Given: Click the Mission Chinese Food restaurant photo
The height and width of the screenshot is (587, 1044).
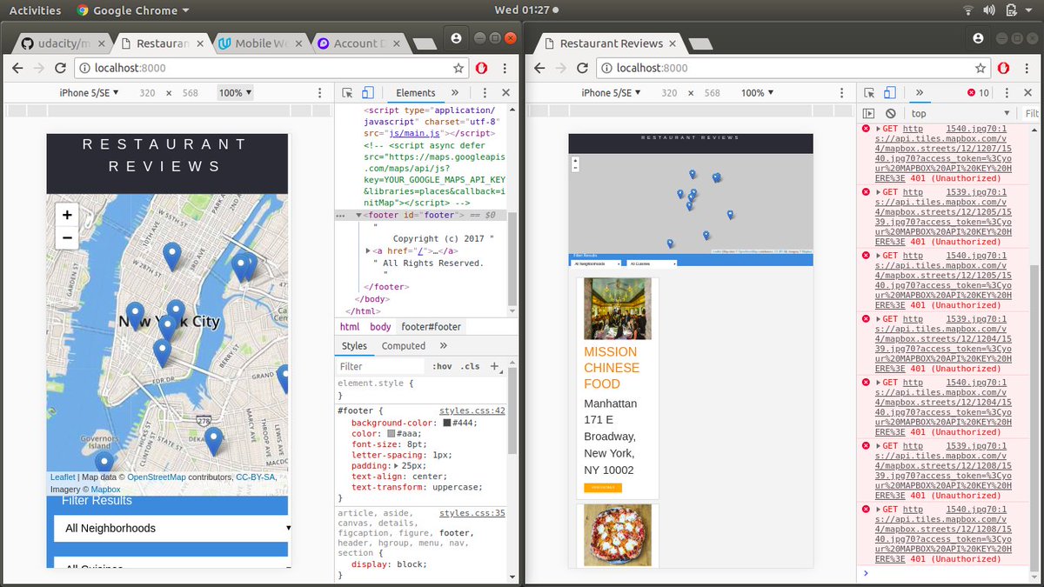Looking at the screenshot, I should pyautogui.click(x=618, y=308).
